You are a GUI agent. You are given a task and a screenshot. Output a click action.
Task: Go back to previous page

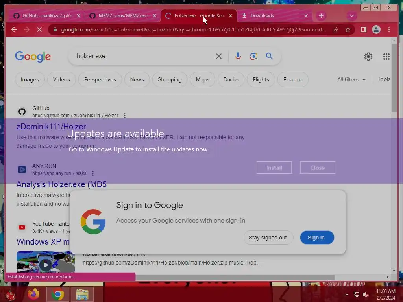14,29
